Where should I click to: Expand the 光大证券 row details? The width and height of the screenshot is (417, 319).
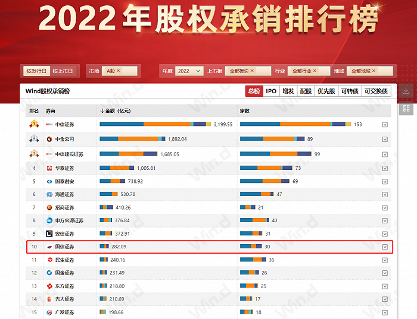click(385, 299)
